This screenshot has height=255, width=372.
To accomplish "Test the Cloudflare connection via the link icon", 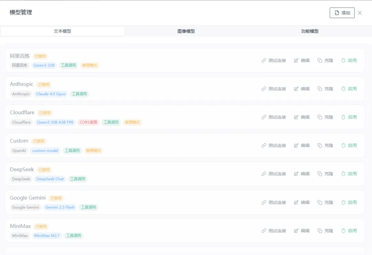I will (263, 117).
